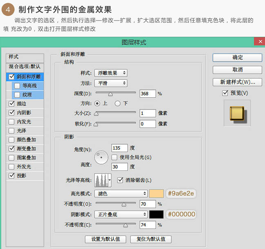Click the 复位为默认值 button

tap(151, 239)
